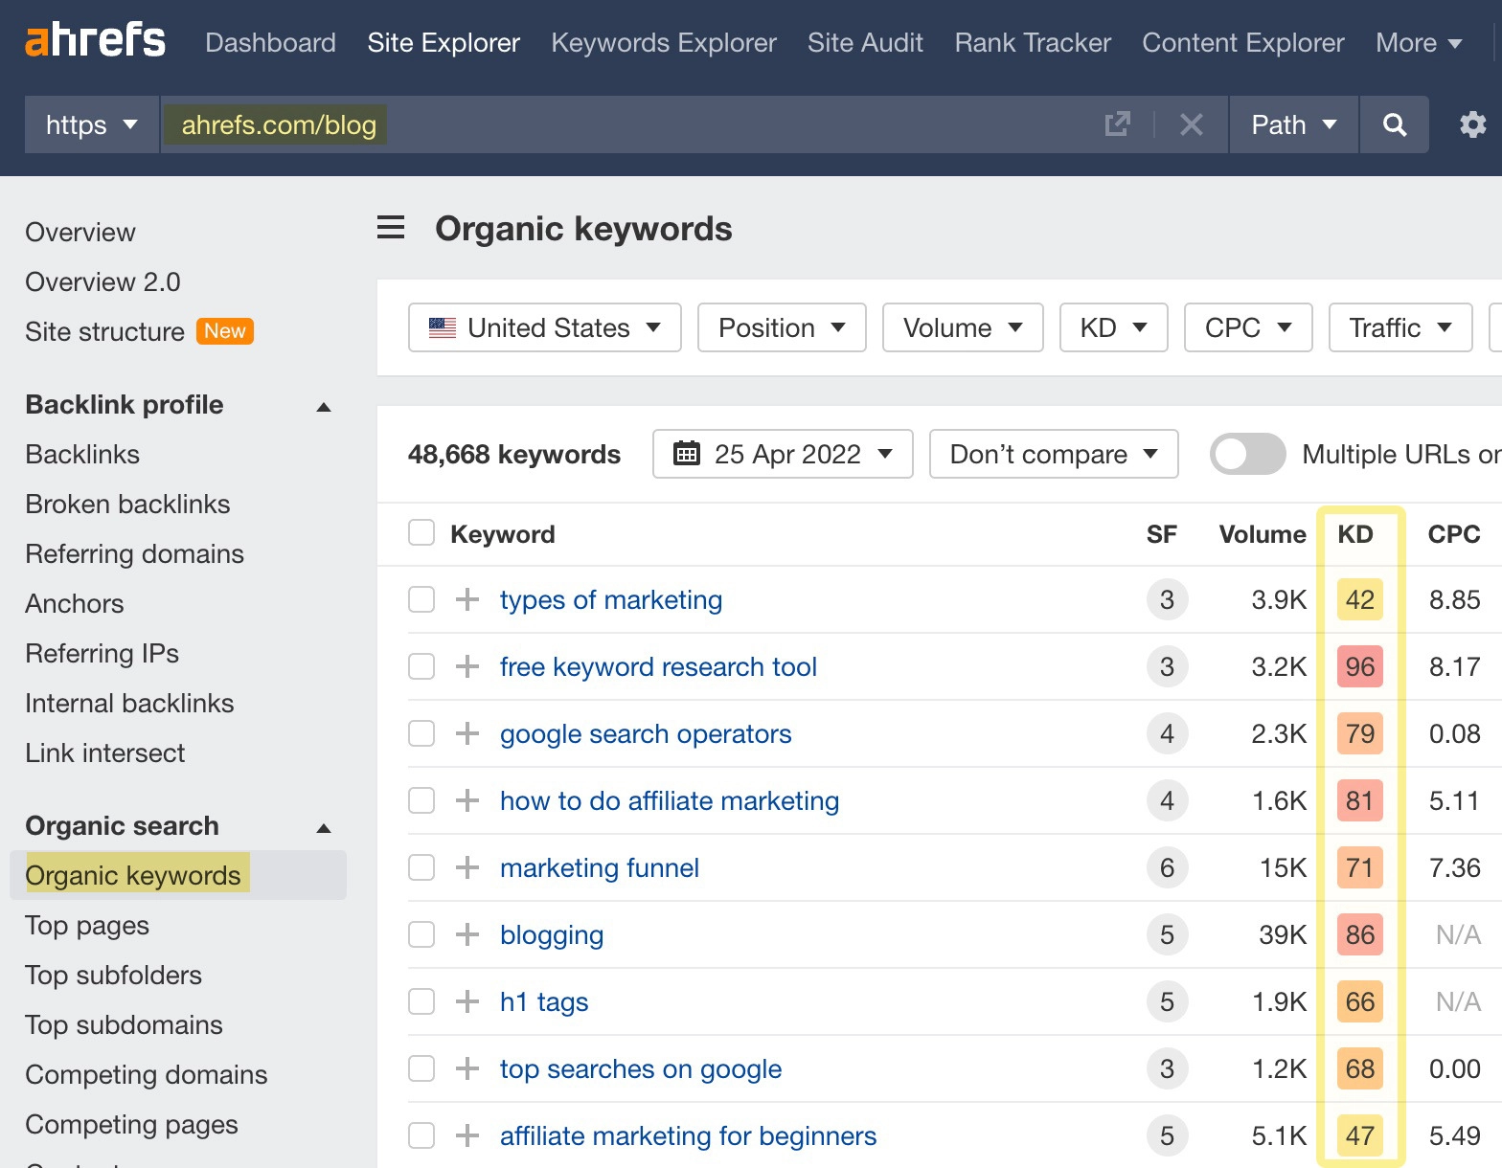Open the Traffic filter dropdown
Viewport: 1502px width, 1168px height.
point(1400,327)
